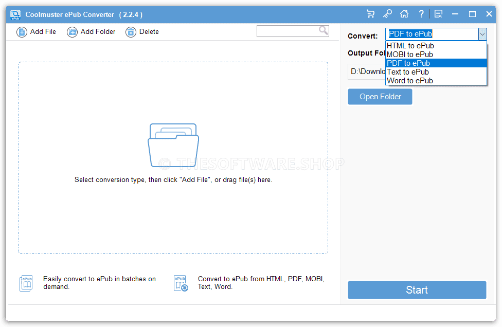Select highlighted PDF to ePub list entry
The image size is (502, 327).
click(436, 63)
